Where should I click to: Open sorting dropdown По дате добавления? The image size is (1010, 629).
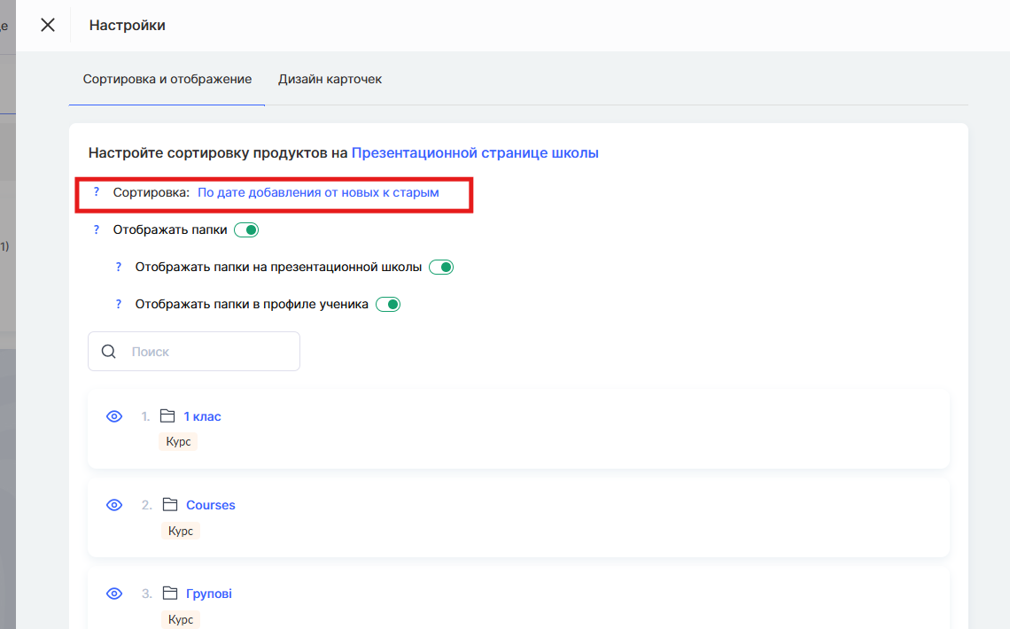[318, 192]
